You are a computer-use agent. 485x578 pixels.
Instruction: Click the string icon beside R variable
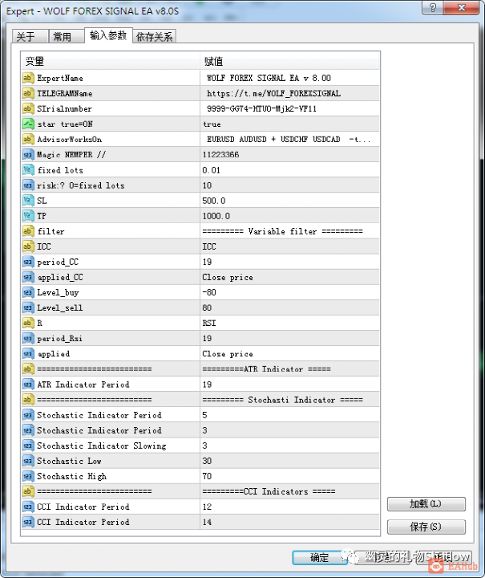[x=28, y=323]
